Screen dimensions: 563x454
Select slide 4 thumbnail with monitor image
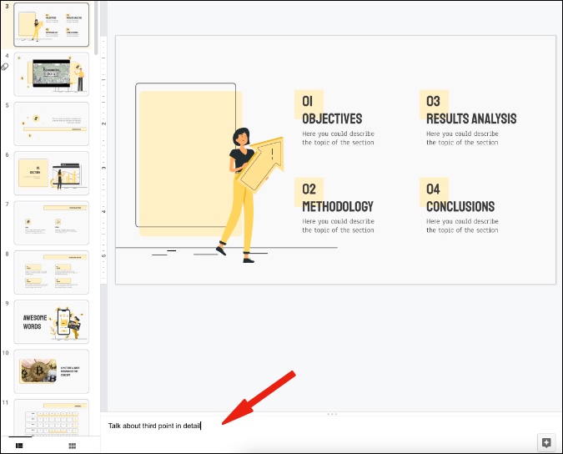pyautogui.click(x=52, y=74)
